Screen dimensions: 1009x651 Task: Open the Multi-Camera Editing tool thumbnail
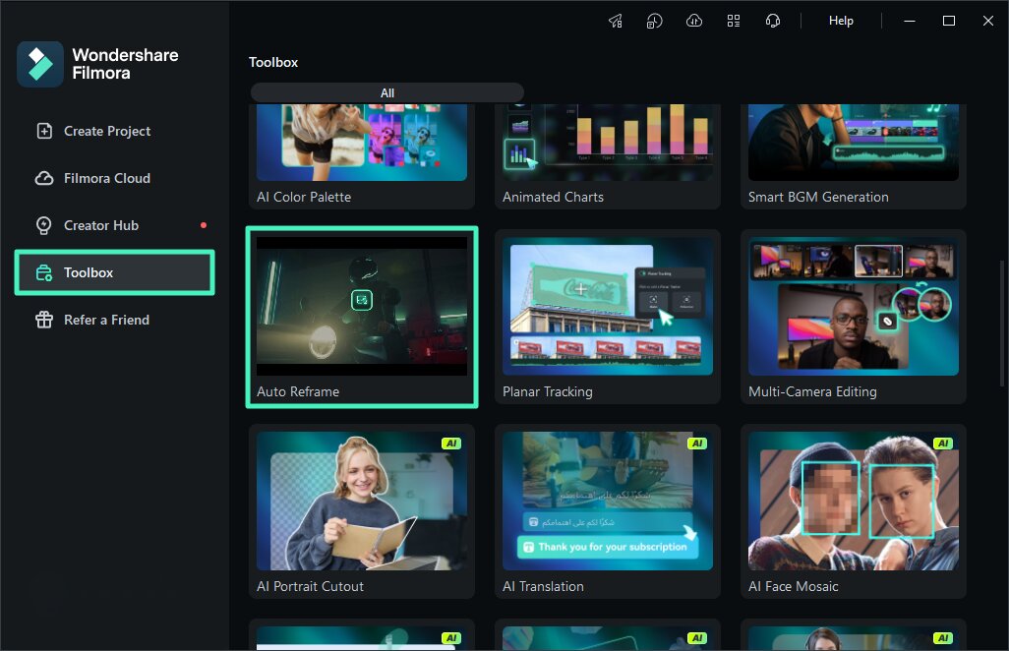(x=854, y=306)
